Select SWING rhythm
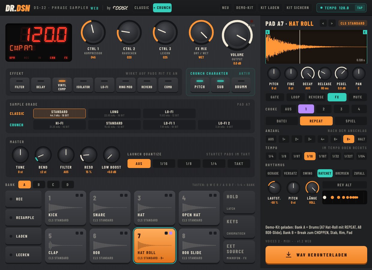Image resolution: width=372 pixels, height=270 pixels. tap(308, 173)
